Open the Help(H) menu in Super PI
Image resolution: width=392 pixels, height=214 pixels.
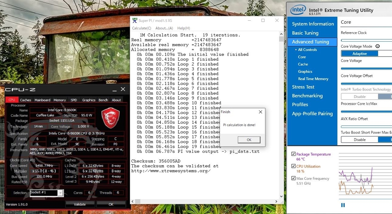point(183,28)
